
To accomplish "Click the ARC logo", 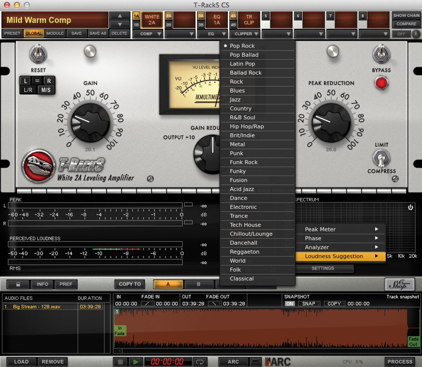I will pyautogui.click(x=278, y=362).
